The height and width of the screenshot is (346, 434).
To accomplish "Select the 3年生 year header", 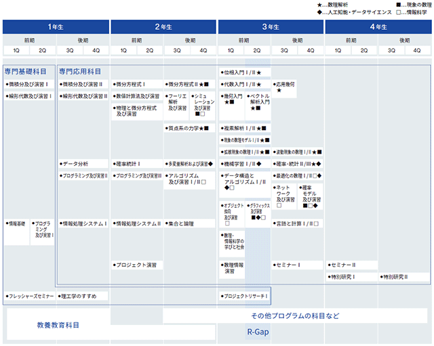I will point(271,27).
